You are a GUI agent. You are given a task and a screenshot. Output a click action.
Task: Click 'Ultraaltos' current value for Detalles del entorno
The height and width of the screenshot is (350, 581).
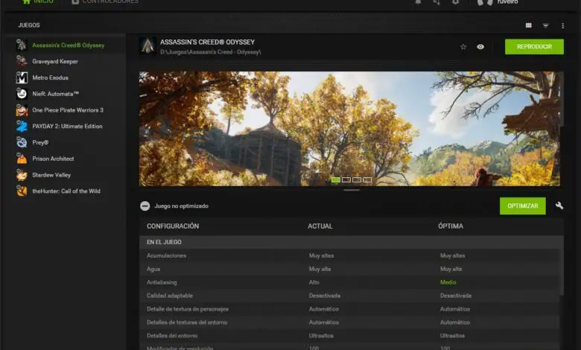pyautogui.click(x=321, y=336)
